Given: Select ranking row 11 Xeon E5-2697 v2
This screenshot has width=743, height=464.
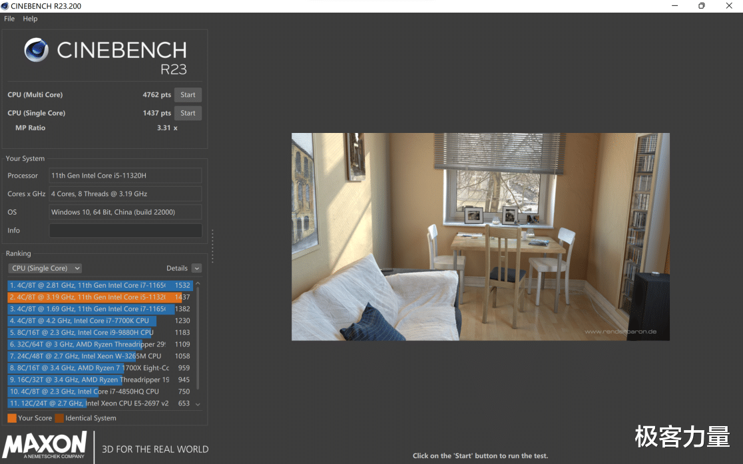Looking at the screenshot, I should coord(99,404).
